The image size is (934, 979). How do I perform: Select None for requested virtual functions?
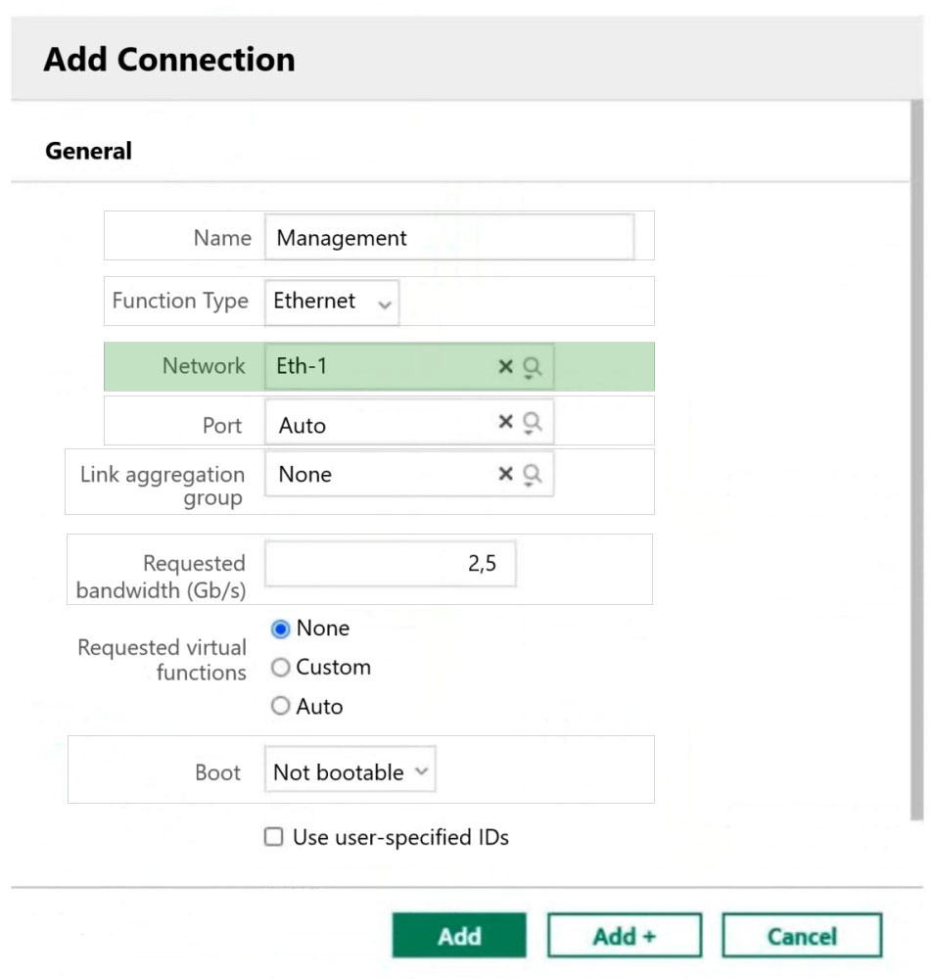coord(280,629)
